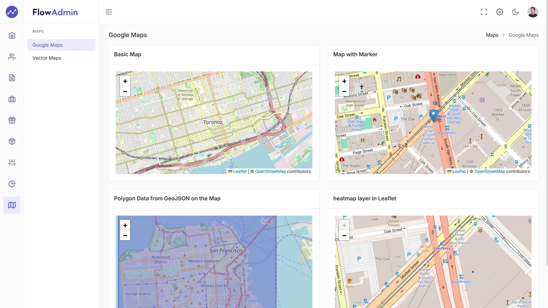Open OpenStreetMap link on Basic Map
The height and width of the screenshot is (308, 548).
[x=270, y=171]
